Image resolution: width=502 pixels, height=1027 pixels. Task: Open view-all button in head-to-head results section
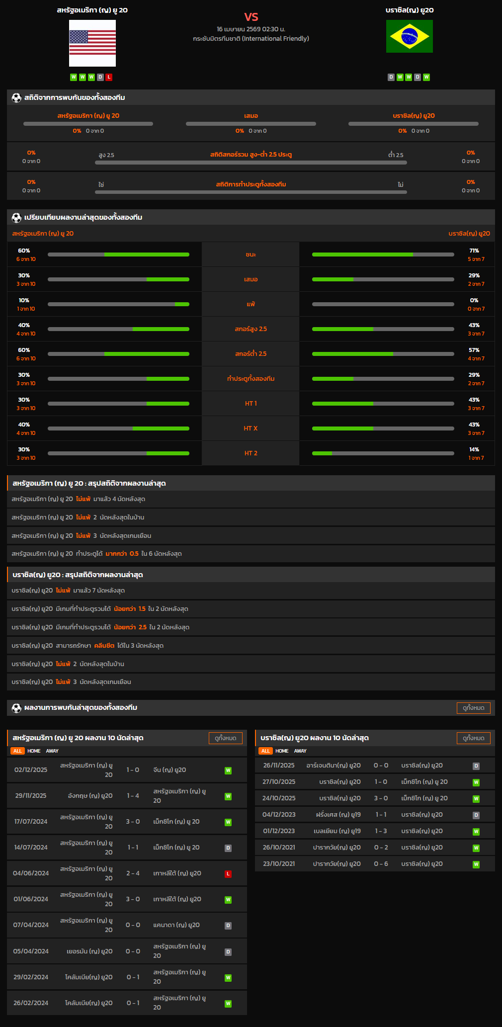coord(473,708)
